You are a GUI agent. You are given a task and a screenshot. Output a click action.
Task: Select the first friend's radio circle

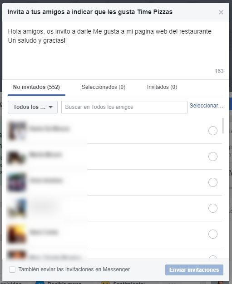(213, 131)
